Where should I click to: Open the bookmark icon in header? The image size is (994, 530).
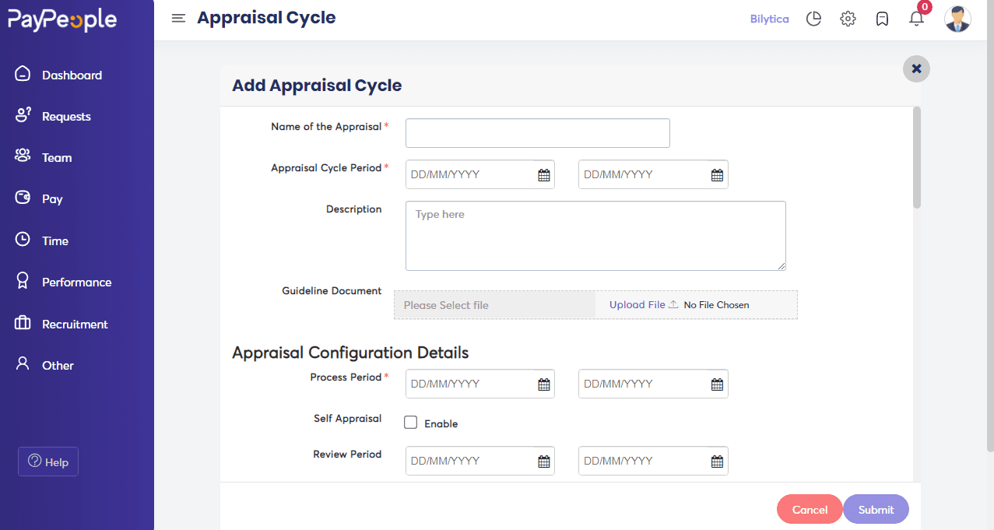[x=882, y=19]
